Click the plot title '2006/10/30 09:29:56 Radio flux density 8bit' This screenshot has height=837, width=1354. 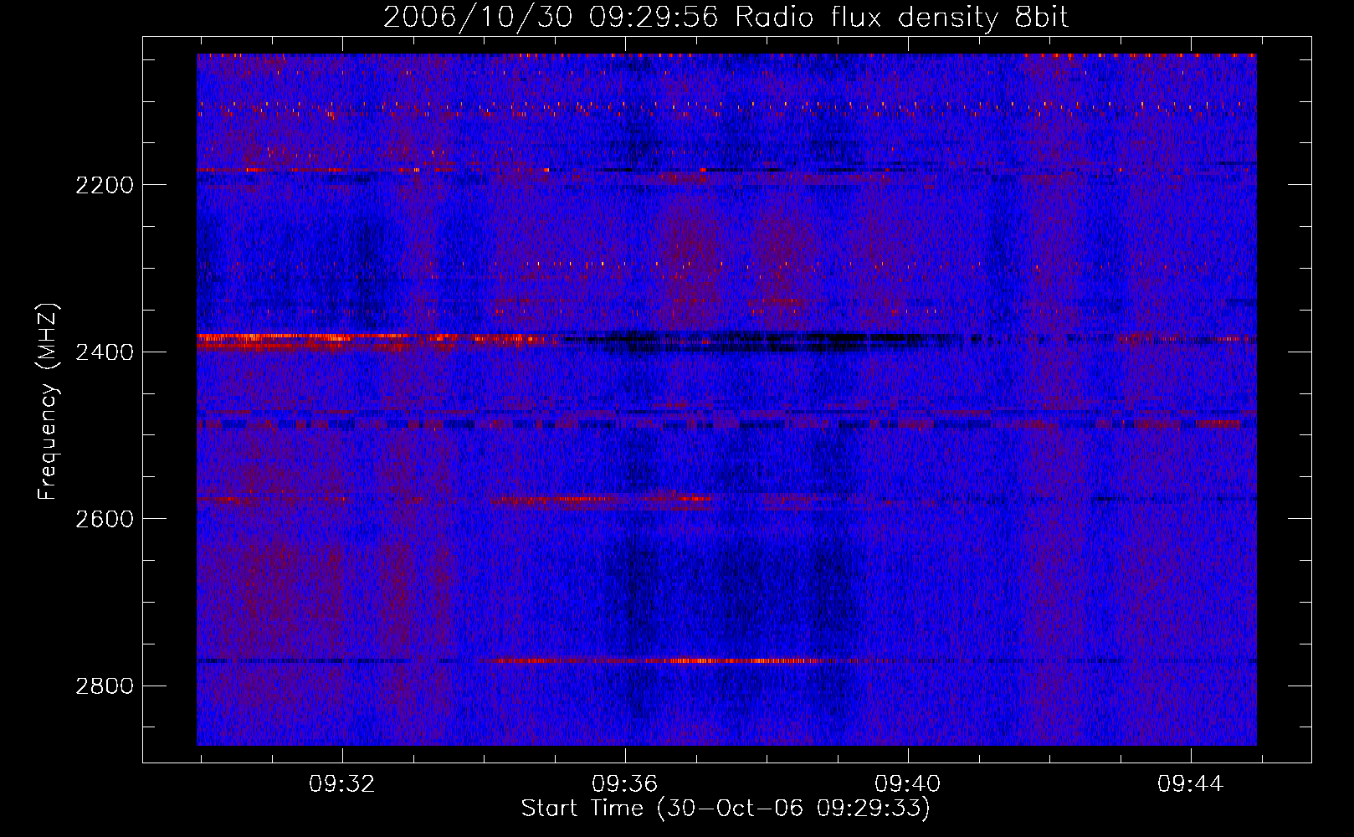click(726, 17)
